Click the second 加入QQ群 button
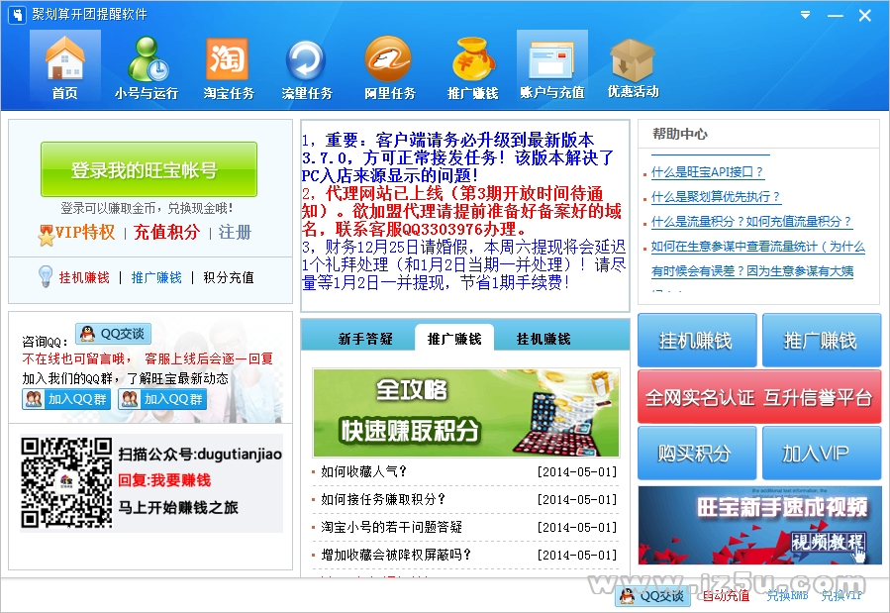 click(x=161, y=399)
